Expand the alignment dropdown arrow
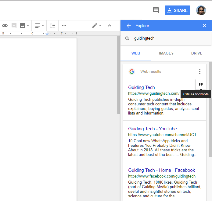The width and height of the screenshot is (212, 201). click(43, 26)
